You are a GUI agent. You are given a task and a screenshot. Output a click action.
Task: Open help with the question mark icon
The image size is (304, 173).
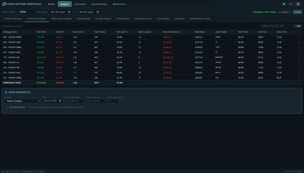coord(291,4)
